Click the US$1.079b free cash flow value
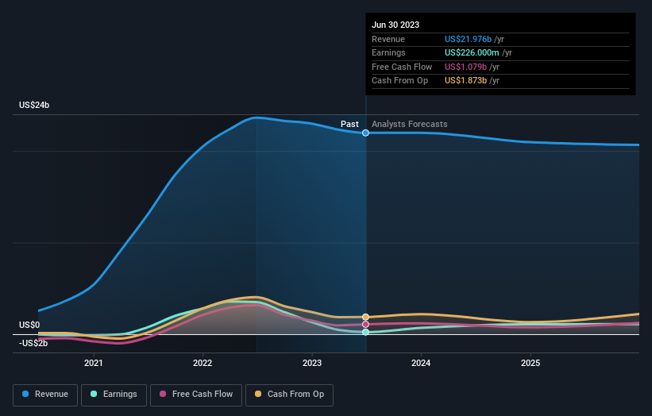The width and height of the screenshot is (652, 416). click(x=465, y=67)
